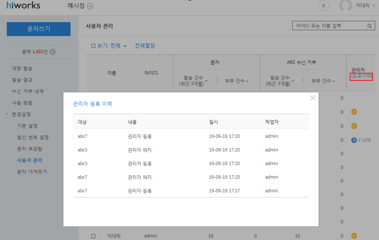Viewport: 379px width, 240px height.
Task: Click the notification bell icon
Action: (x=324, y=6)
